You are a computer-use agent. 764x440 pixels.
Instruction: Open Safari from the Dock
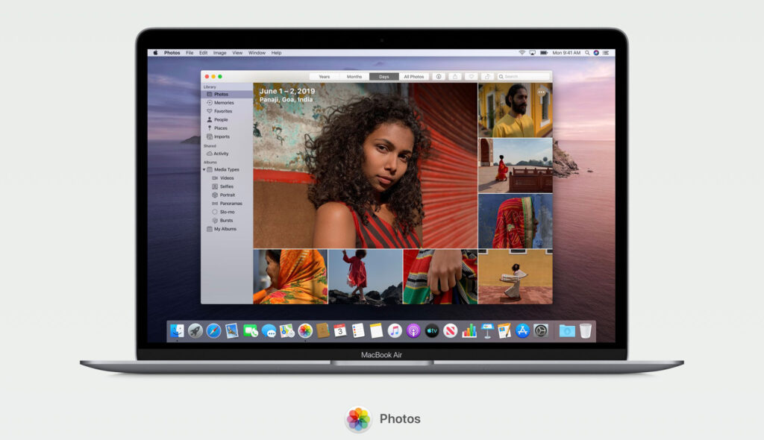pyautogui.click(x=213, y=330)
